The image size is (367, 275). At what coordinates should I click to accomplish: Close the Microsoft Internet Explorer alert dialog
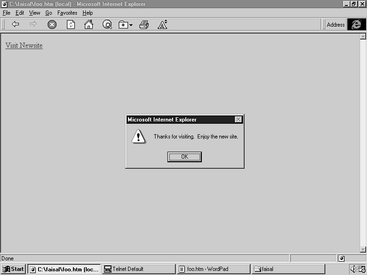point(238,120)
